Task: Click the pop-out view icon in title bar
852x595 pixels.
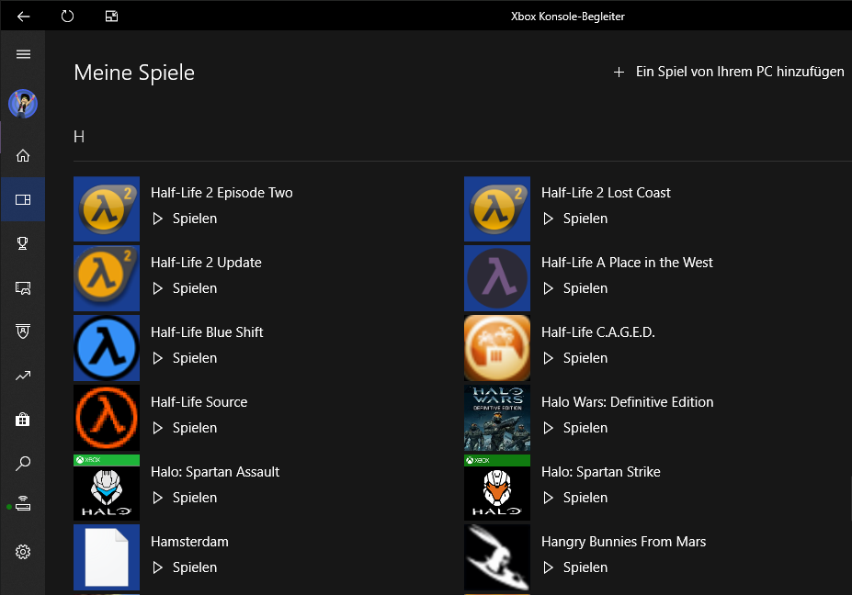Action: (x=111, y=17)
